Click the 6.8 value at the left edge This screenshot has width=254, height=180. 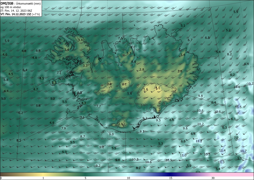[6, 80]
